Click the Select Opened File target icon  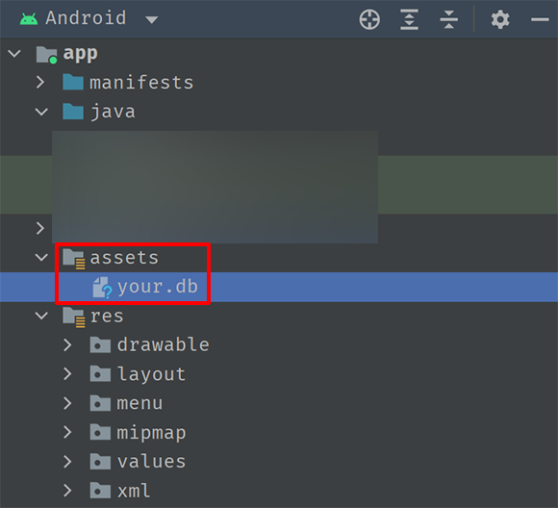pos(369,19)
